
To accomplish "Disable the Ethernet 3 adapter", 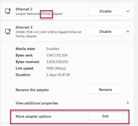I will [106, 32].
